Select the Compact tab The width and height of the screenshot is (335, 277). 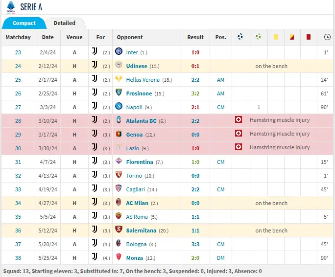click(24, 23)
